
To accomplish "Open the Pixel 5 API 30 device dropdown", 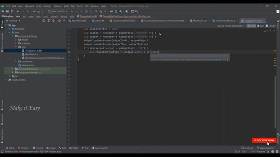I will tap(58, 11).
